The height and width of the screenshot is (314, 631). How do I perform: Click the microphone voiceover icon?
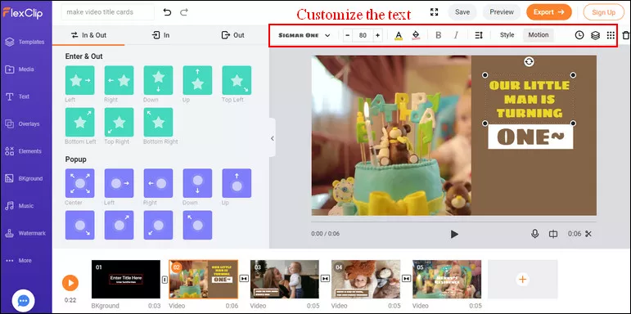point(534,234)
